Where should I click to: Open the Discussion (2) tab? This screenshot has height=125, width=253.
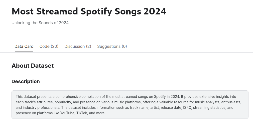[x=78, y=46]
